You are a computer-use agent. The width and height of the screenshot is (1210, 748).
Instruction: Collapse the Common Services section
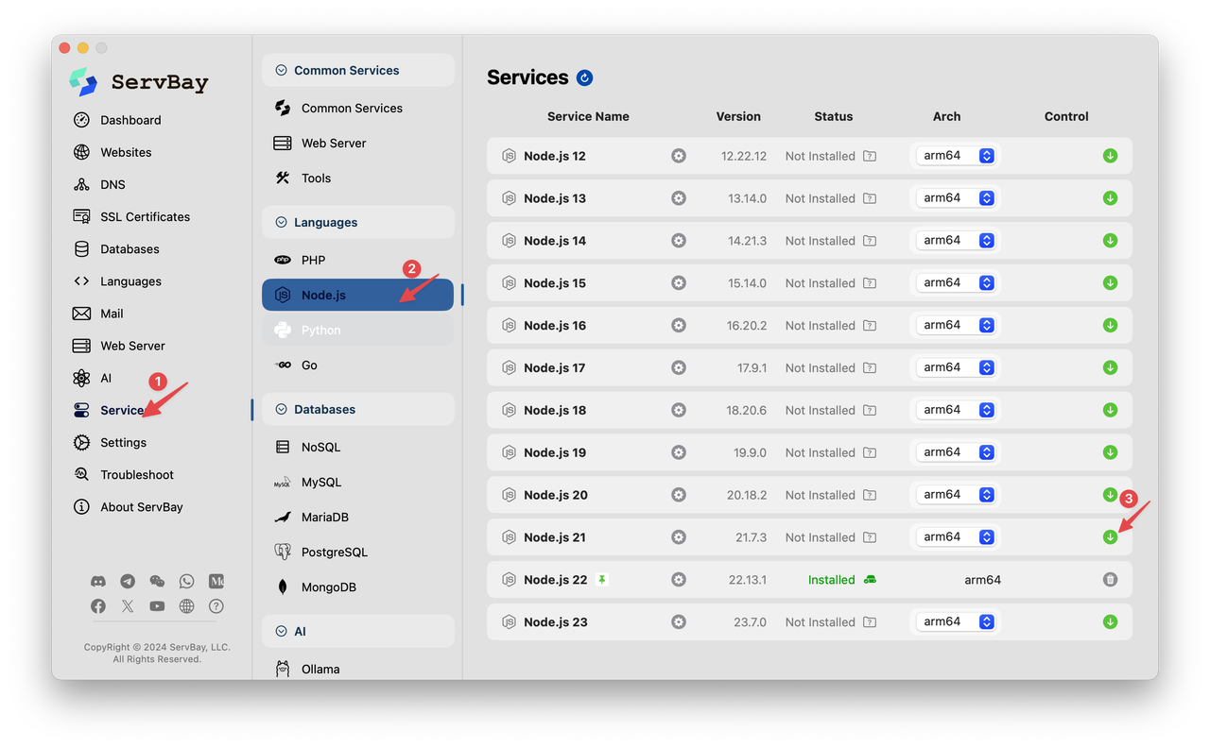pos(281,70)
